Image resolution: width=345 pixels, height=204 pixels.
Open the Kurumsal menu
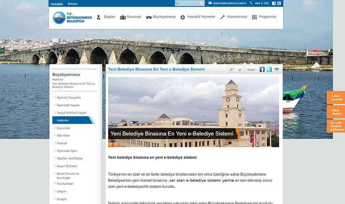[134, 17]
